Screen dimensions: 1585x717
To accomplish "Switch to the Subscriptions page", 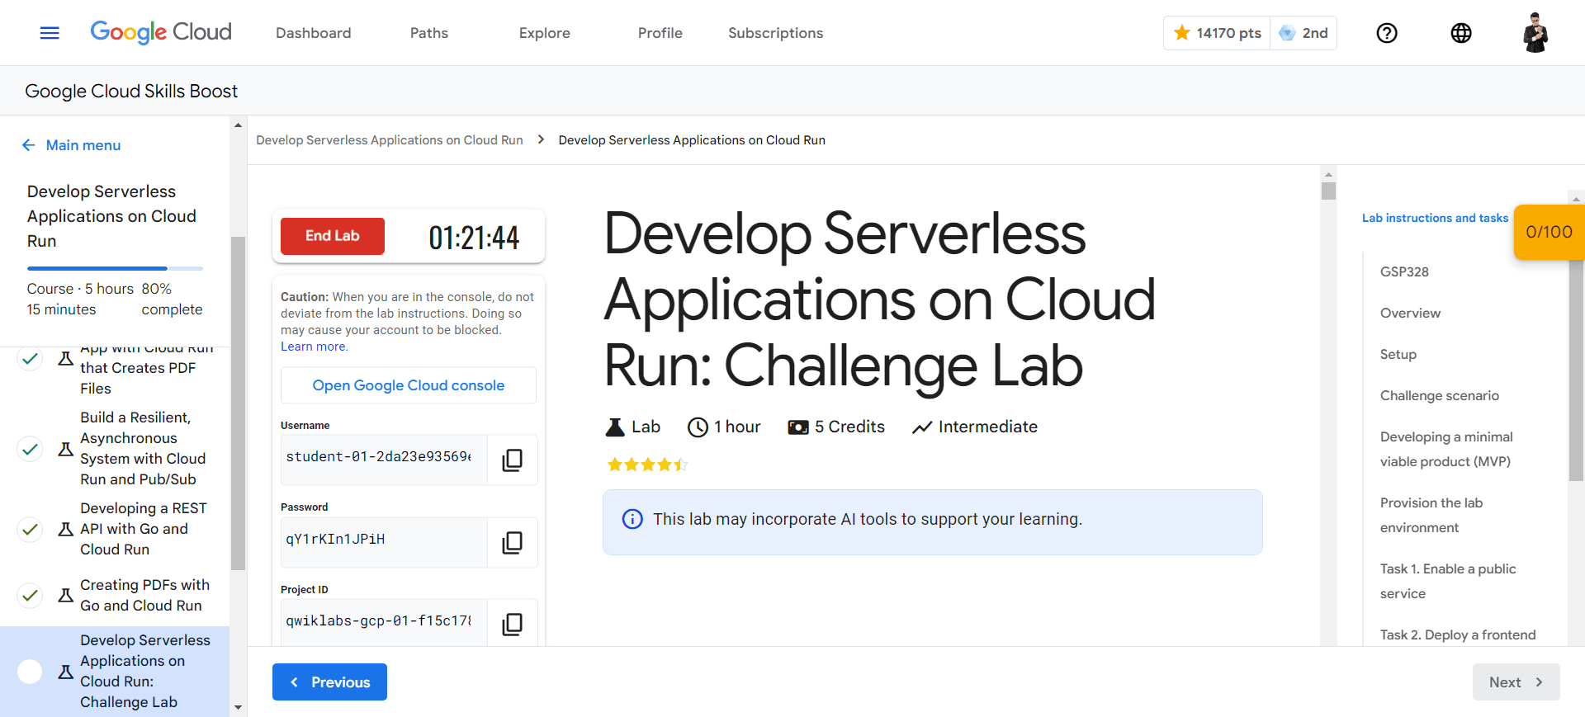I will (x=775, y=33).
